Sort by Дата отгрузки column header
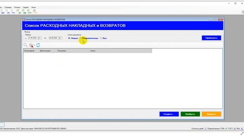This screenshot has width=244, height=137. click(x=47, y=51)
